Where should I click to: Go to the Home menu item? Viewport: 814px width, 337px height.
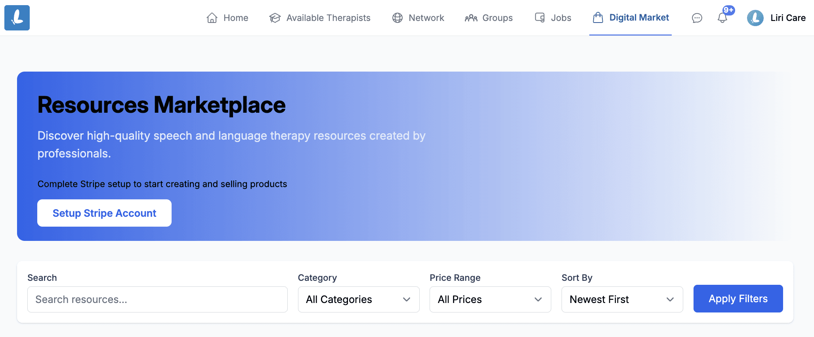coord(227,18)
